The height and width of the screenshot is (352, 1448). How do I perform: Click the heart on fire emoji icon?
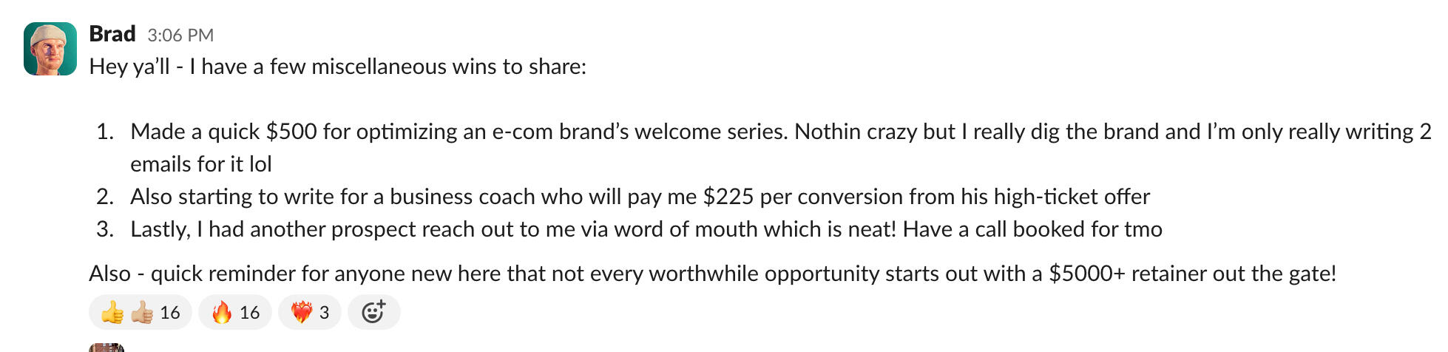pyautogui.click(x=301, y=313)
